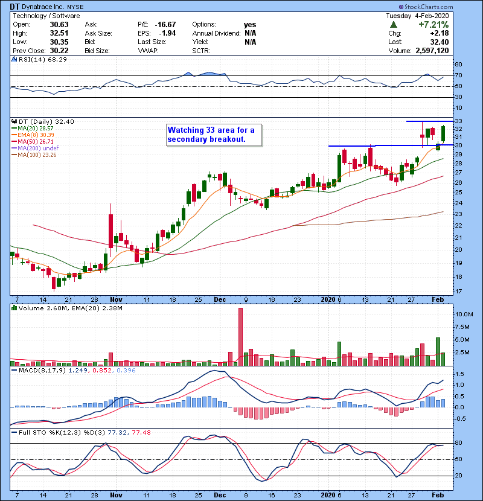
Task: Click the Chg value +2.18
Action: point(440,33)
